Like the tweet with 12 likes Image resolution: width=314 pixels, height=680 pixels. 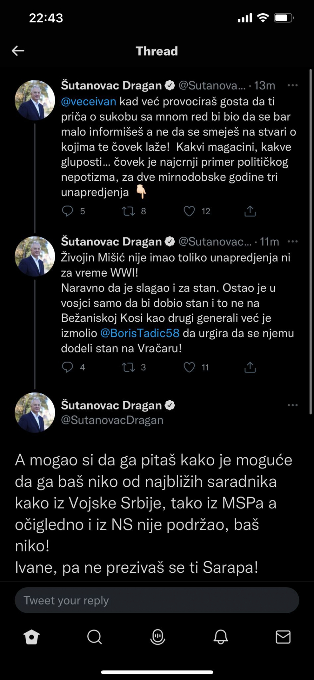coord(189,211)
